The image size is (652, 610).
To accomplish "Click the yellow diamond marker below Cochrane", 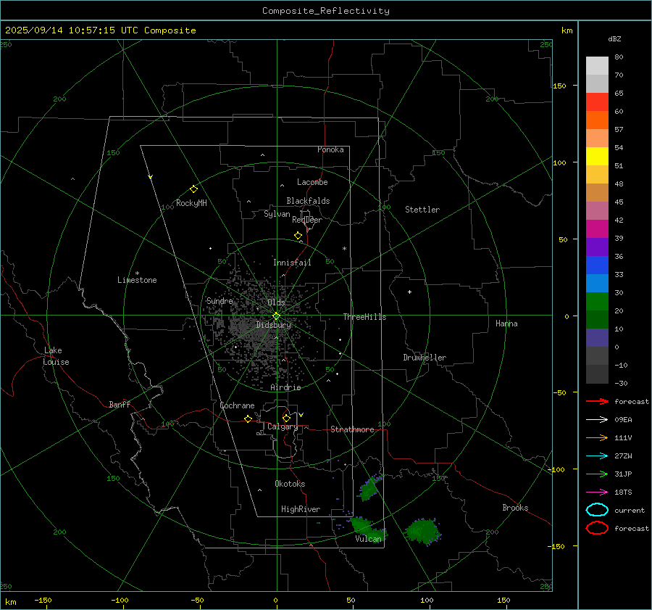I will tap(248, 419).
